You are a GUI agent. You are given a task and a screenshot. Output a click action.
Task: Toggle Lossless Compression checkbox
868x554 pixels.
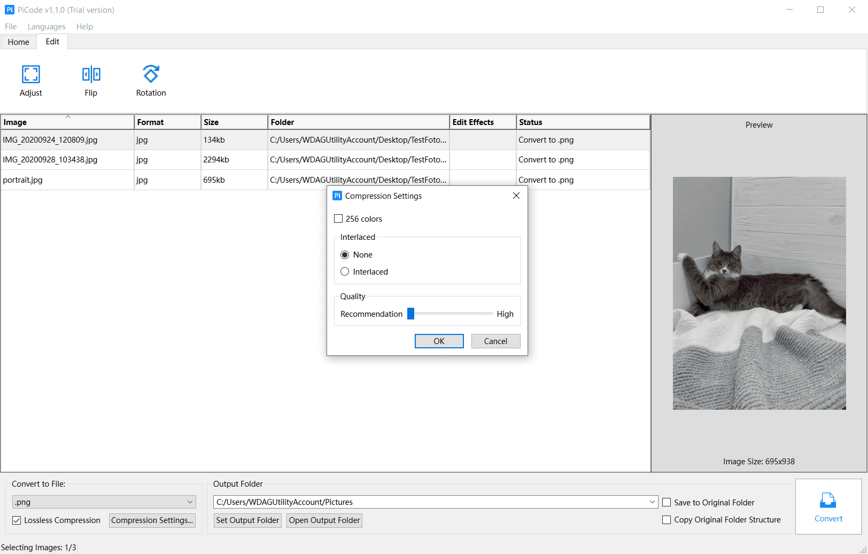[17, 520]
